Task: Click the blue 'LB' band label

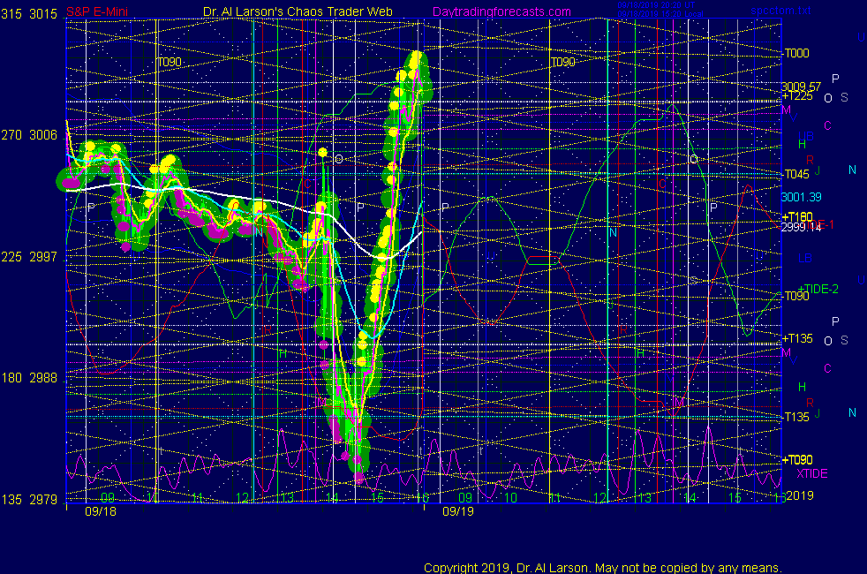Action: (x=805, y=258)
